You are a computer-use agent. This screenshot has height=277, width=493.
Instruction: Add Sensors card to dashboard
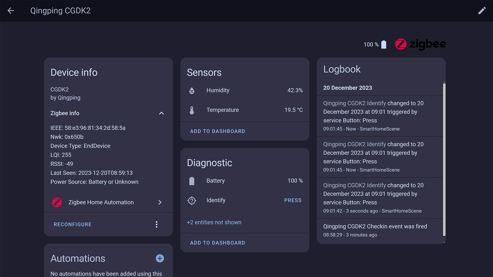tap(217, 131)
